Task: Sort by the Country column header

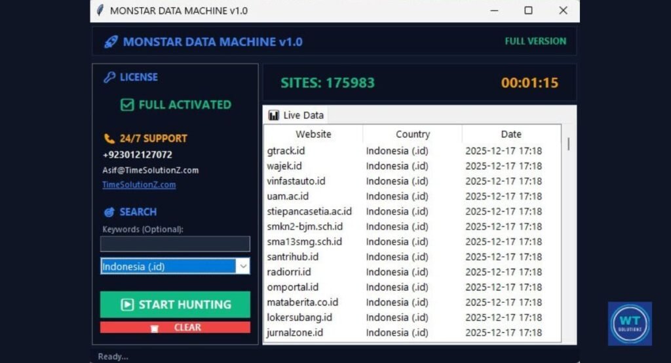Action: point(413,134)
